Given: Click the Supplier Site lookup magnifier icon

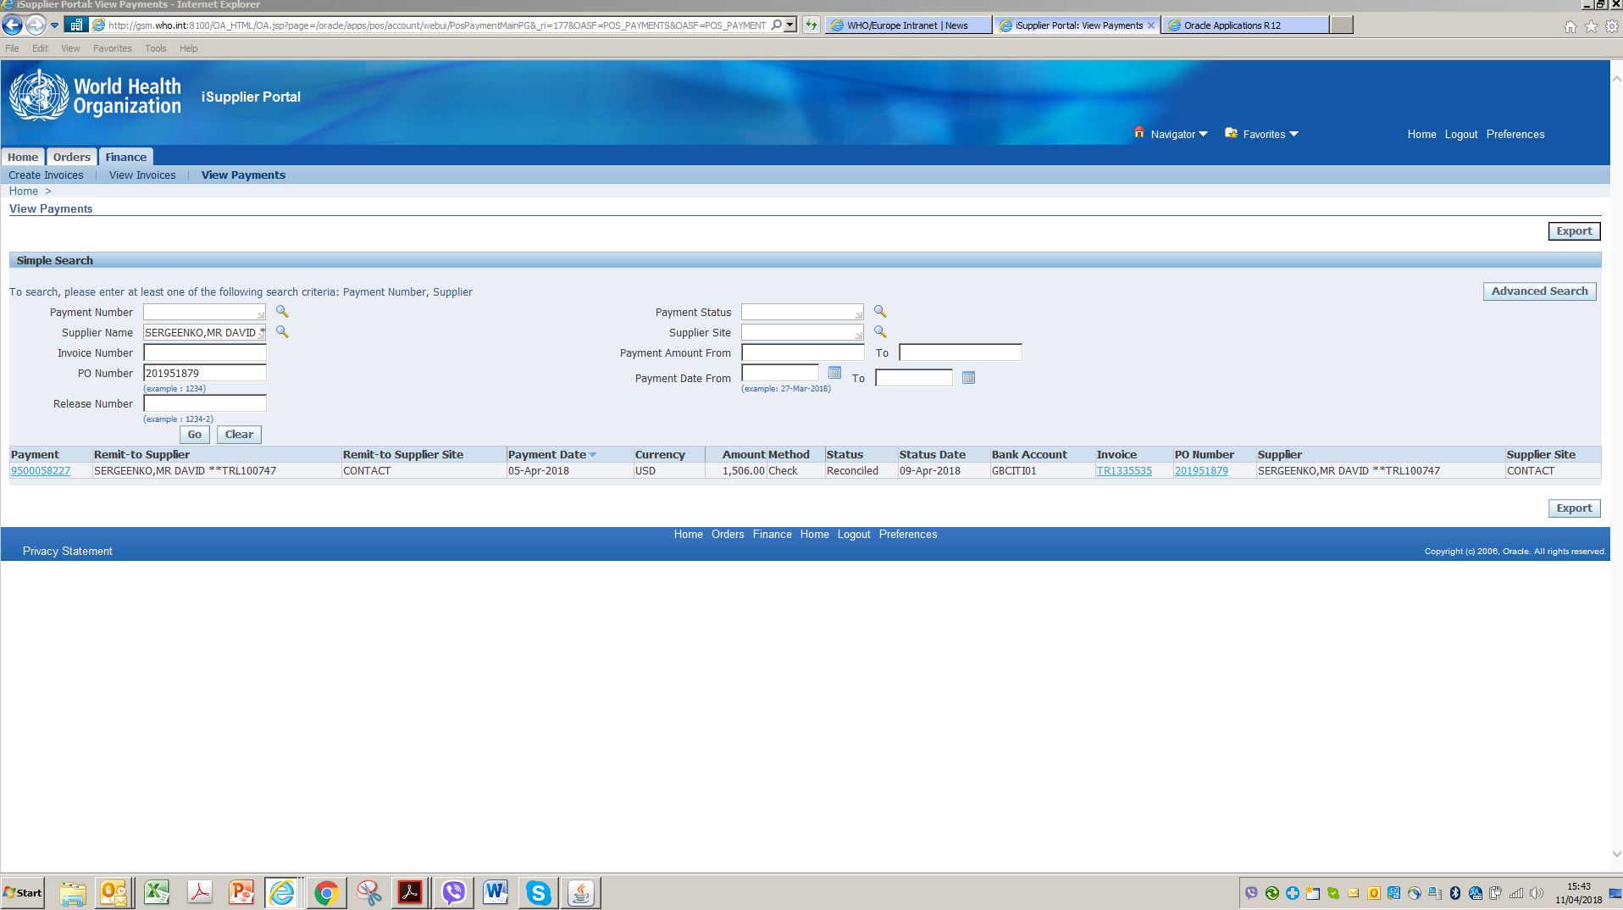Looking at the screenshot, I should 880,332.
